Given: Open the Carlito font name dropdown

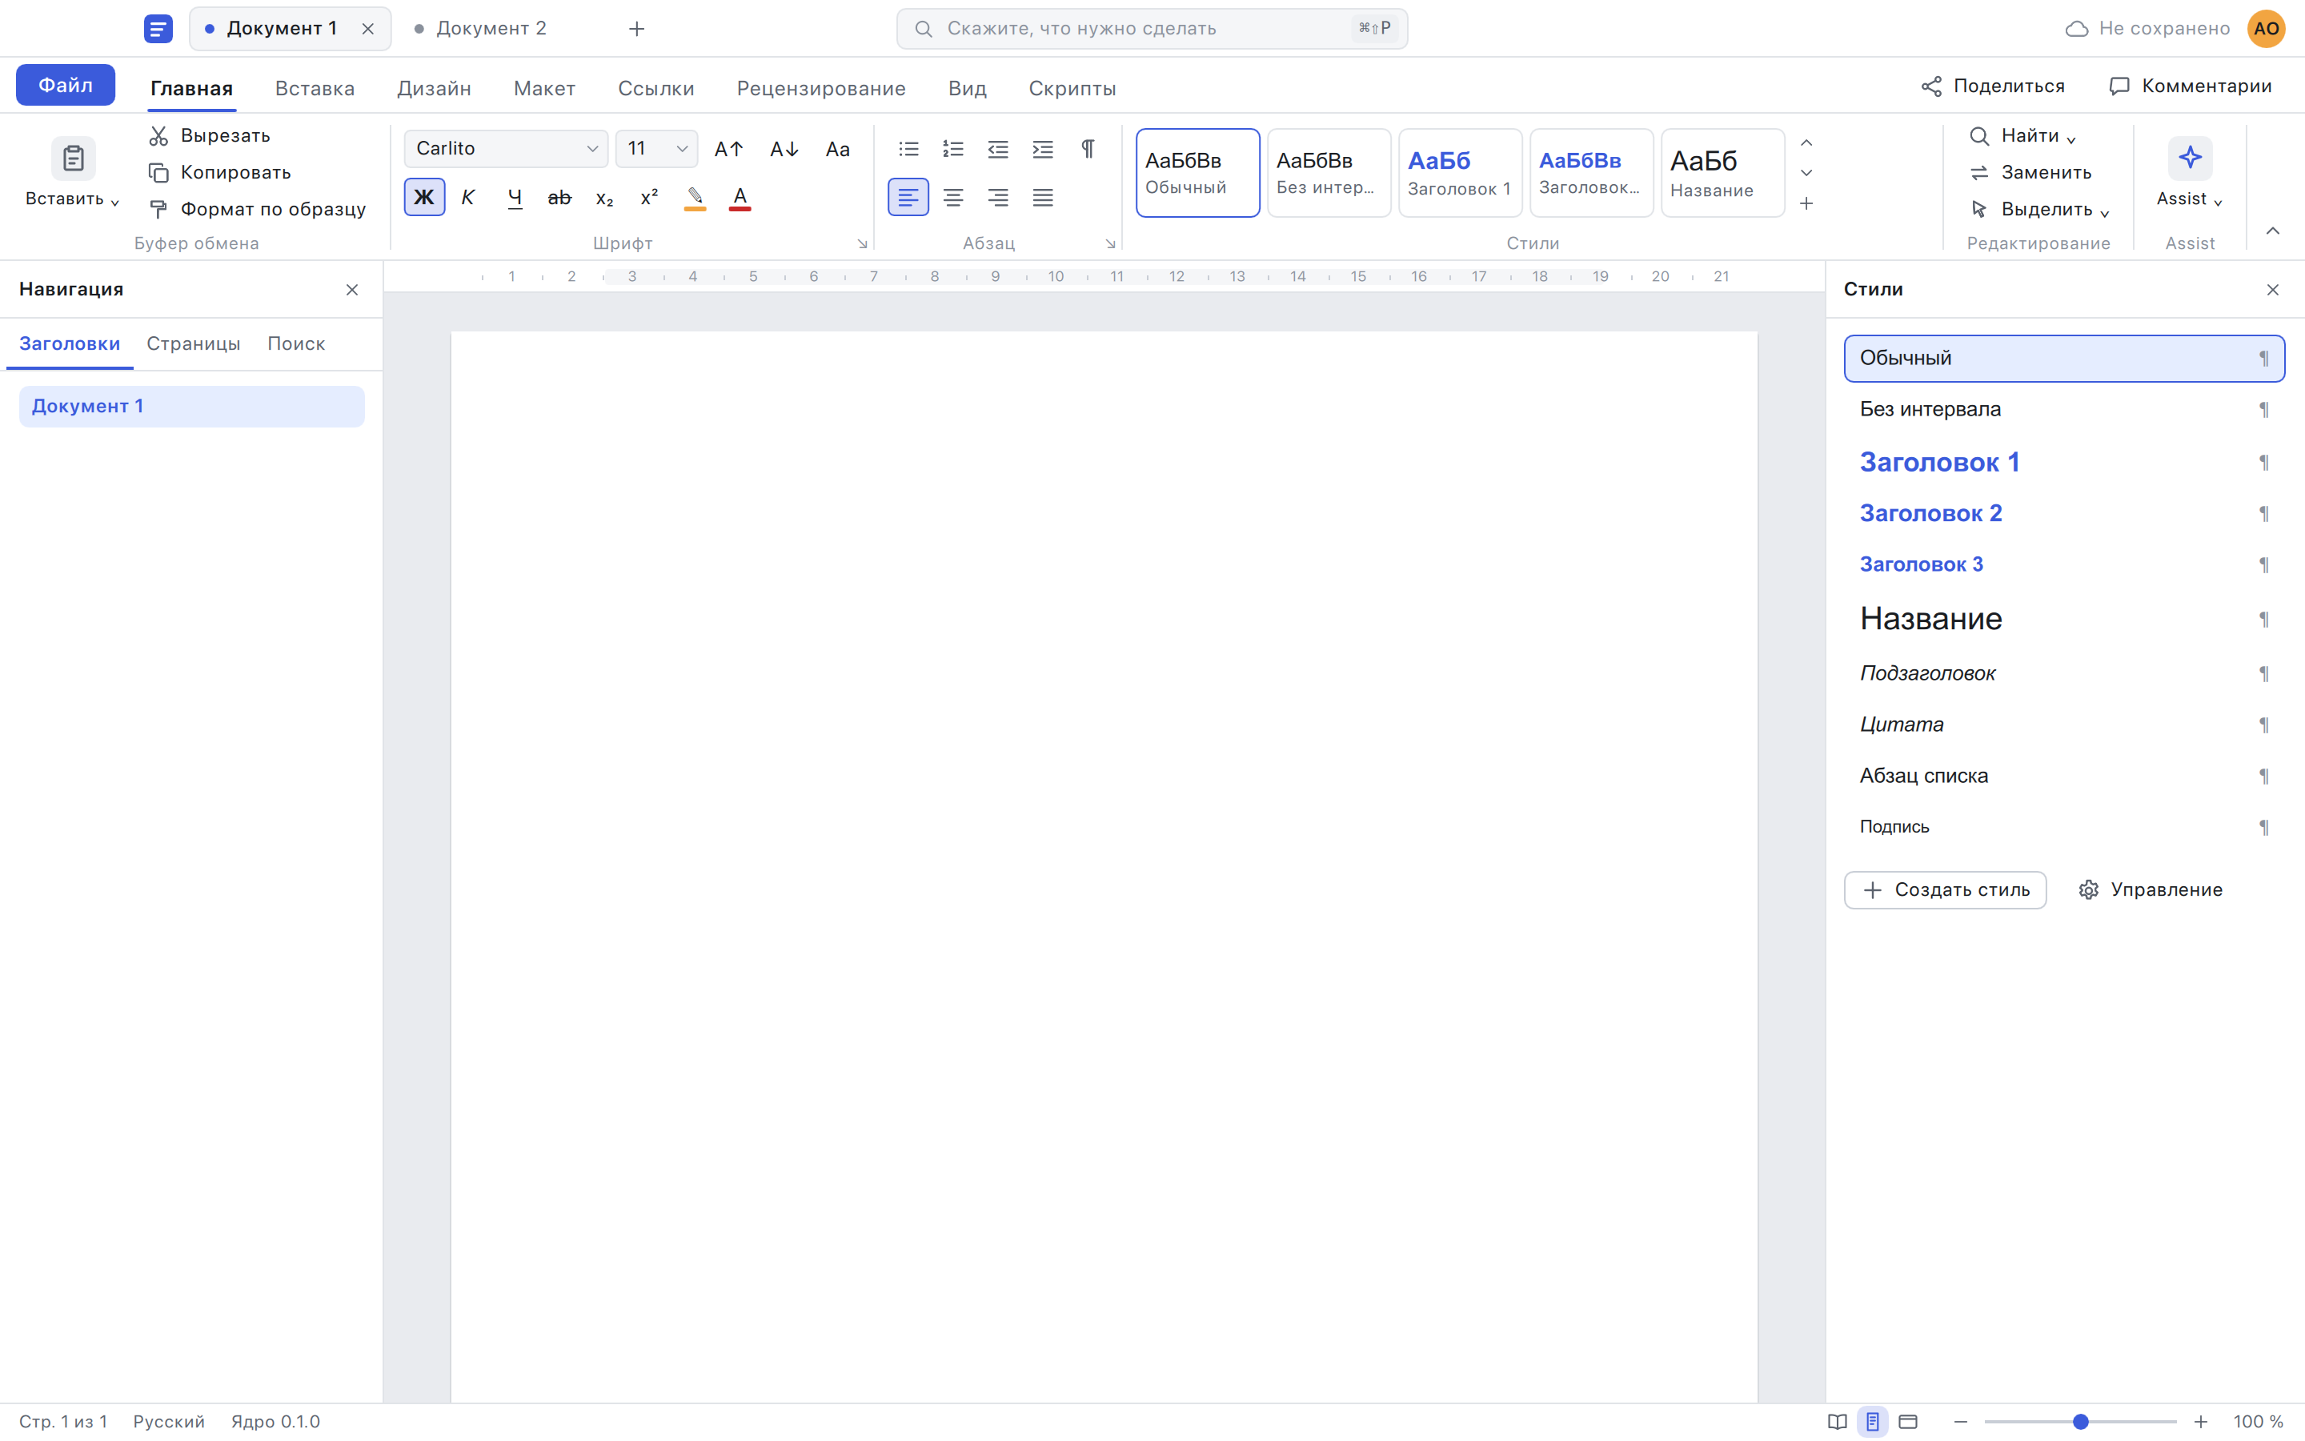Looking at the screenshot, I should pyautogui.click(x=506, y=149).
